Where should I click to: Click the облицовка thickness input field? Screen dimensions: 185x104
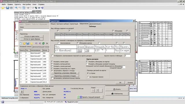pos(123,67)
